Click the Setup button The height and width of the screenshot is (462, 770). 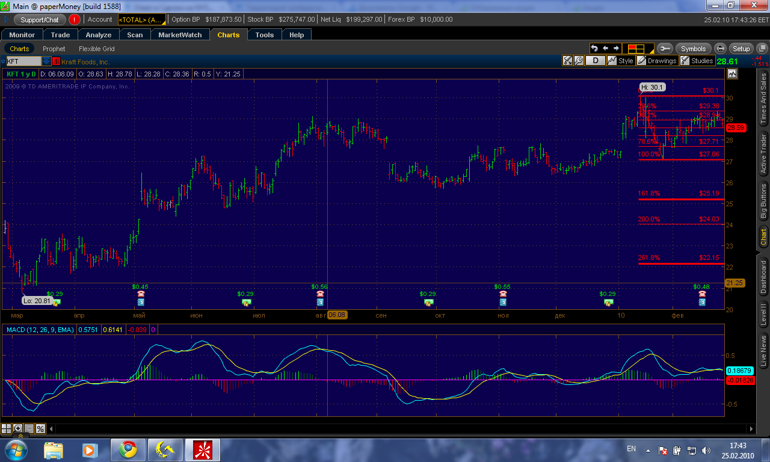pyautogui.click(x=741, y=49)
